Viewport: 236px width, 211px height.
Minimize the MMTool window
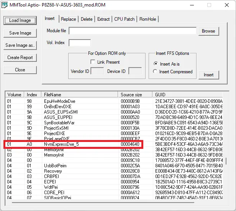[192, 5]
